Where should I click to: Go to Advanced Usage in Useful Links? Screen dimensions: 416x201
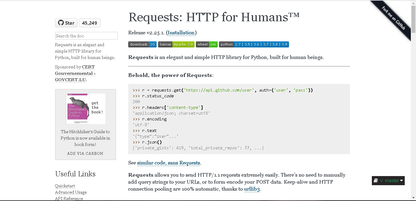[x=71, y=192]
